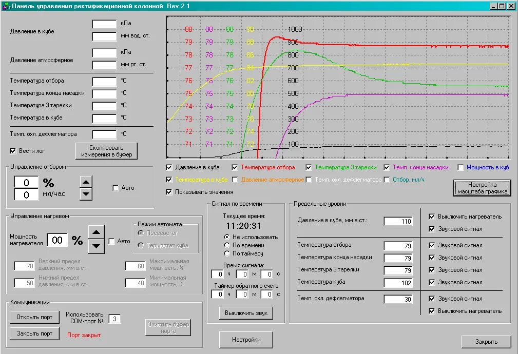This screenshot has height=354, width=518.
Task: Click the extraction мл/час value field
Action: point(26,195)
